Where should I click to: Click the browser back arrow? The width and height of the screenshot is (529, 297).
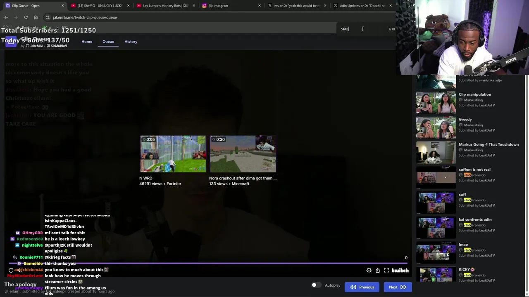pyautogui.click(x=6, y=17)
